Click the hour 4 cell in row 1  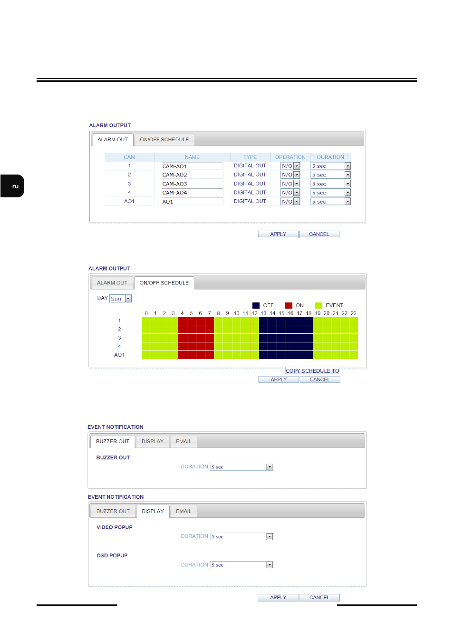(183, 321)
